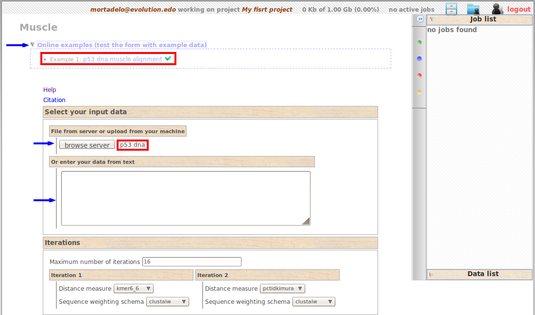The width and height of the screenshot is (535, 315).
Task: Open the Help link
Action: tap(50, 90)
